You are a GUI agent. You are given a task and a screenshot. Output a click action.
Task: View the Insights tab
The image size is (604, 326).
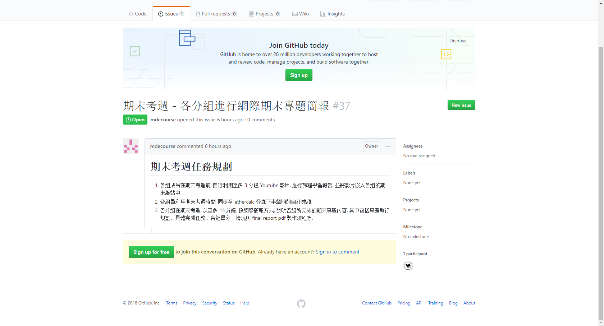(333, 14)
